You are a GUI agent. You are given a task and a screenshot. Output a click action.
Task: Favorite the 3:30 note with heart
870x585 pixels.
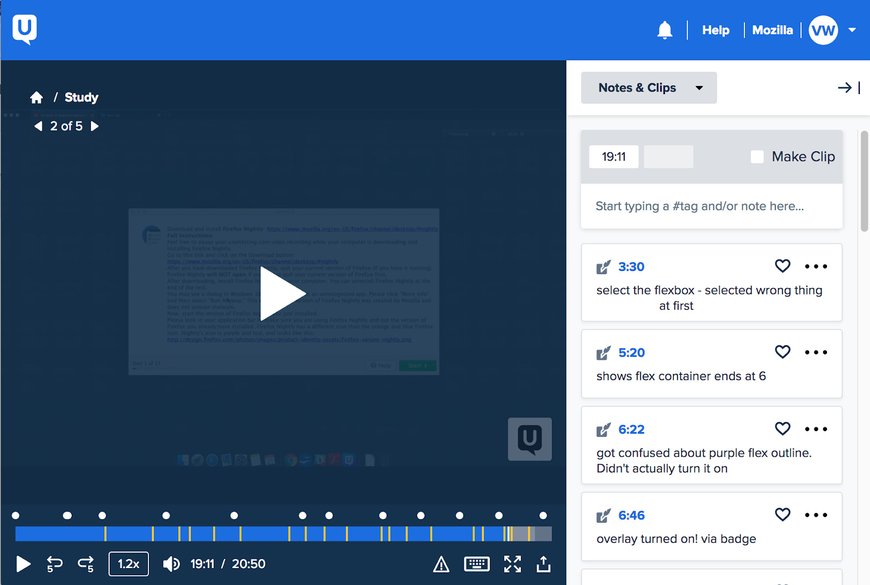[x=782, y=266]
